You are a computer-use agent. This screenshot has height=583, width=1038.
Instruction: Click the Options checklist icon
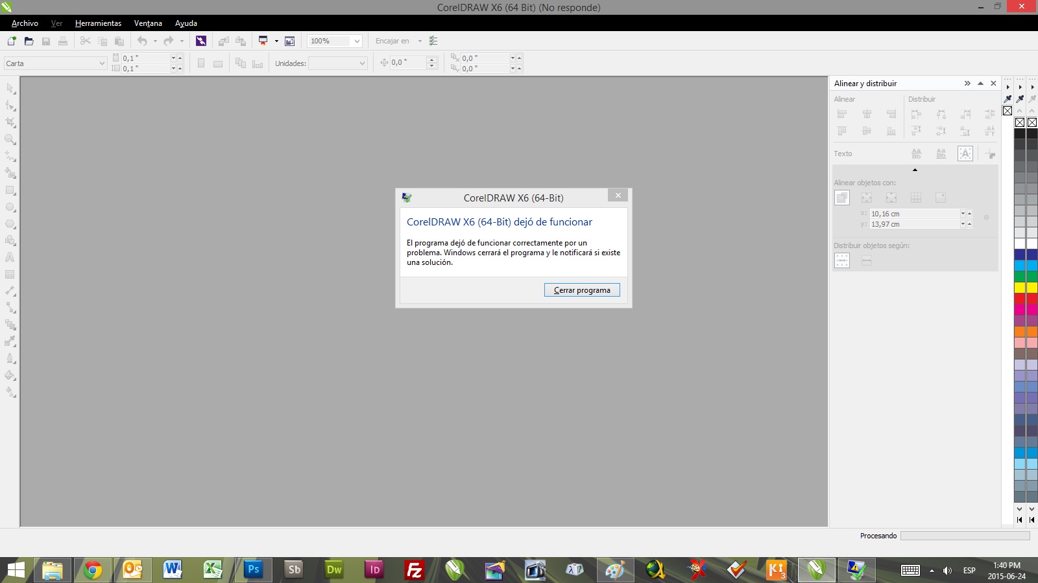coord(433,41)
